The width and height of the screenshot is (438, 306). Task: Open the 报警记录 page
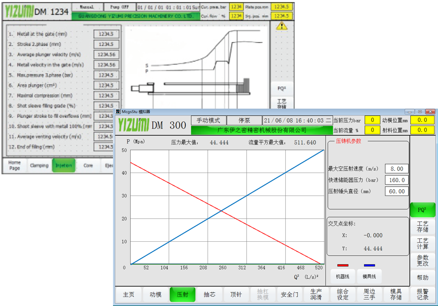tap(423, 294)
